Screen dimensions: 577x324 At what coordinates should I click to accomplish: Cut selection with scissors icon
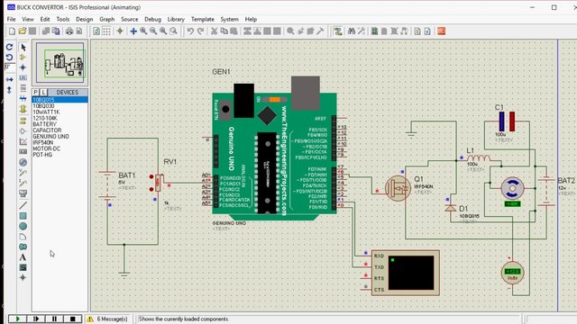tap(214, 31)
